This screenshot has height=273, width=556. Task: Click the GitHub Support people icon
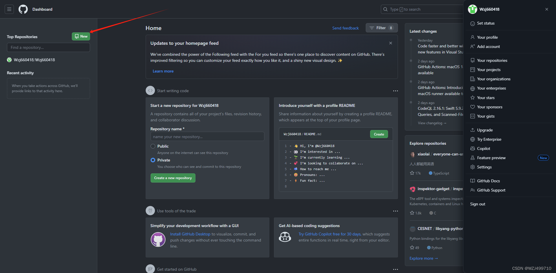(x=473, y=190)
